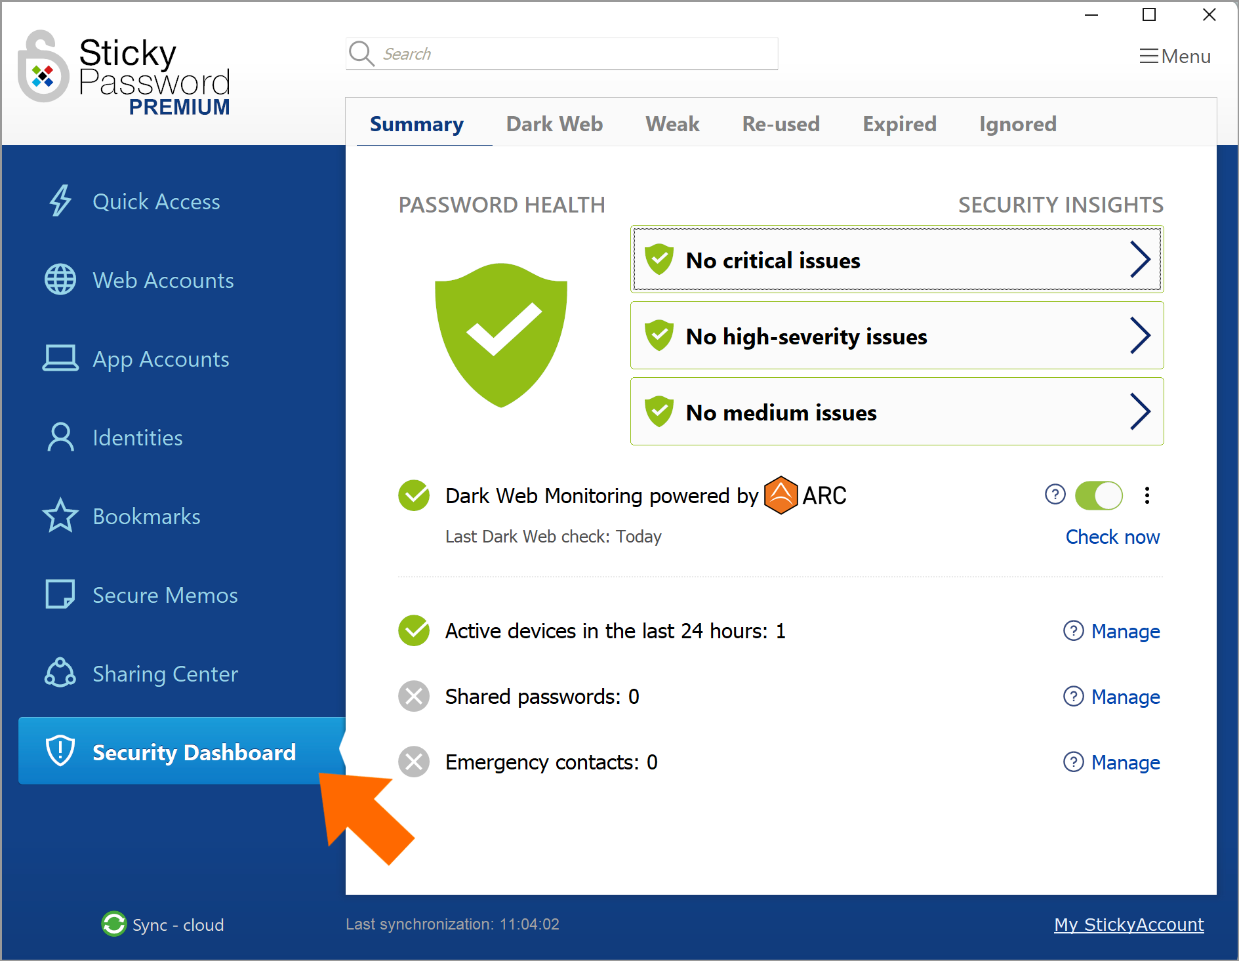
Task: Expand No critical issues chevron
Action: (1141, 260)
